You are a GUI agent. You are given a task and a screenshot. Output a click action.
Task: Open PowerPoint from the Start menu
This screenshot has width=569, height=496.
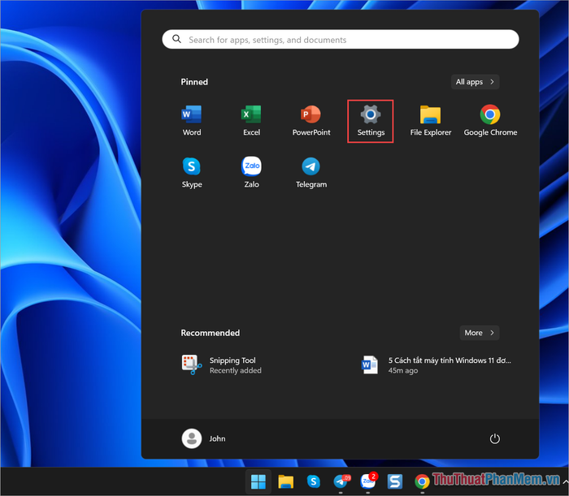[x=311, y=121]
